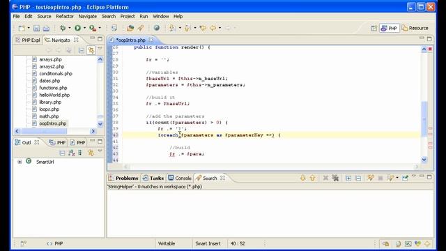Open the Outline view menu triangle
This screenshot has height=251, width=446.
click(100, 151)
